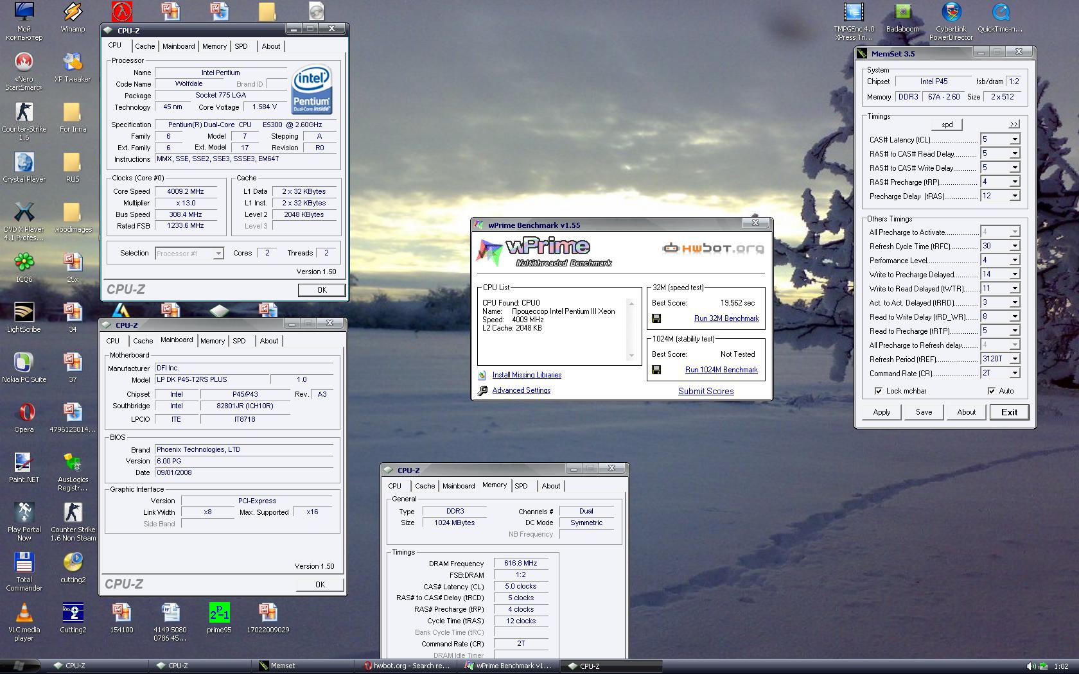This screenshot has width=1079, height=674.
Task: Open Processor #1 selection dropdown
Action: tap(218, 254)
